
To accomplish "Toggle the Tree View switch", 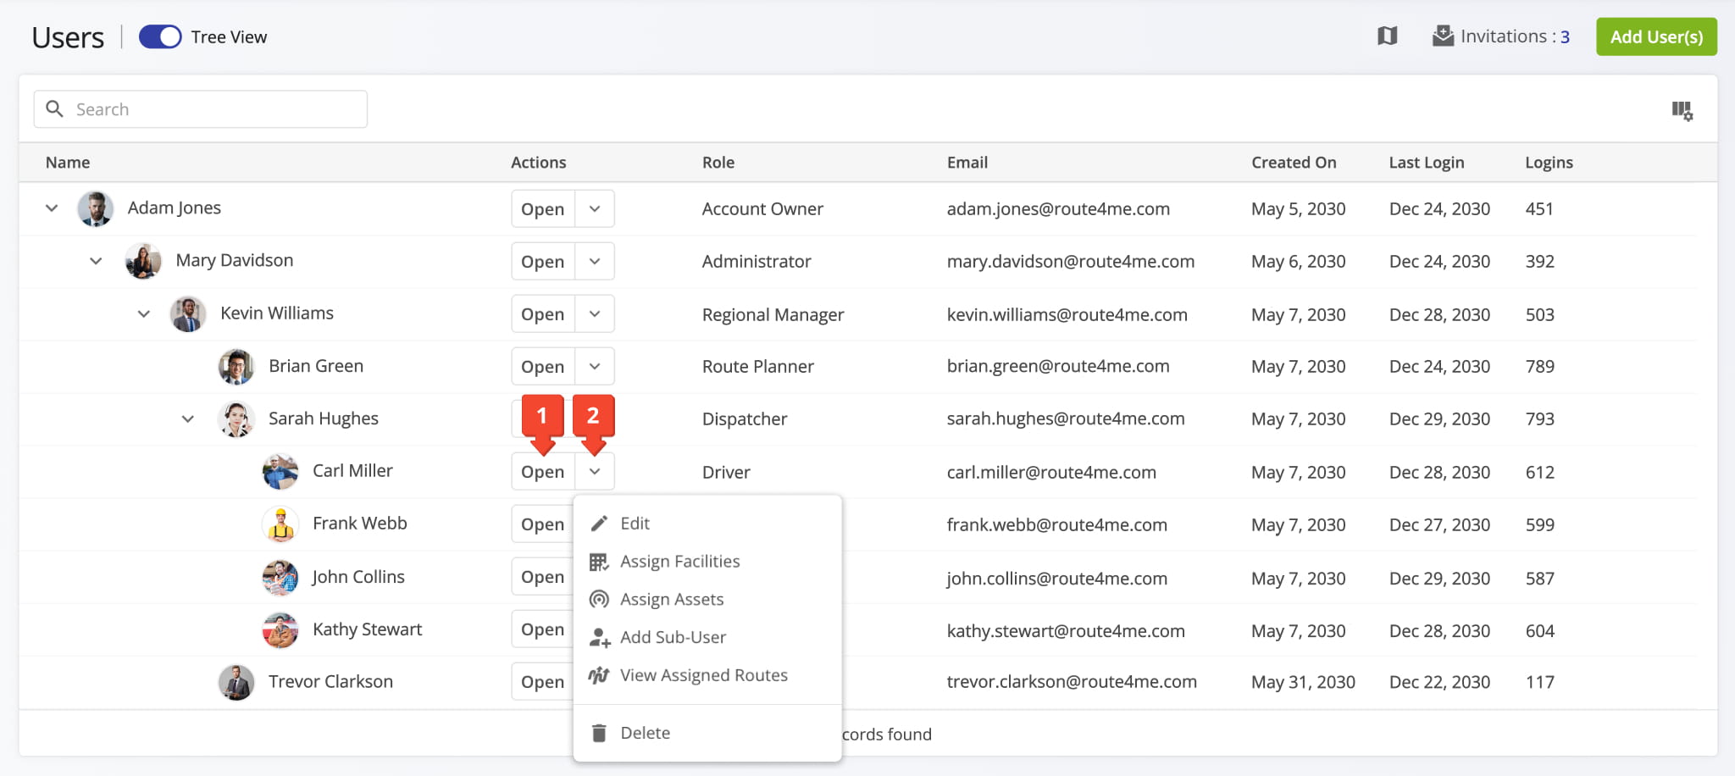I will tap(160, 36).
